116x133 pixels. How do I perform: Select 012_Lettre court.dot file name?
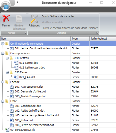[x=32, y=68]
